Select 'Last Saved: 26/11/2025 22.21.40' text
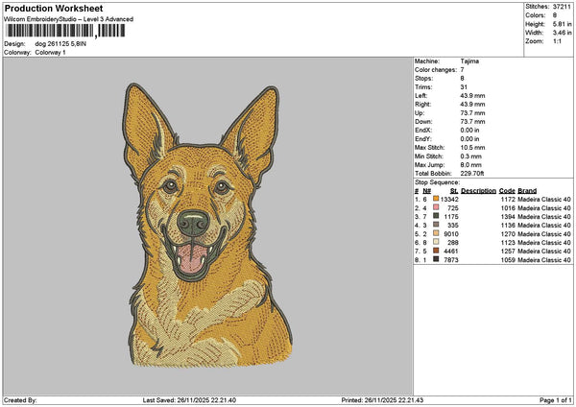576x407 pixels. [x=189, y=400]
